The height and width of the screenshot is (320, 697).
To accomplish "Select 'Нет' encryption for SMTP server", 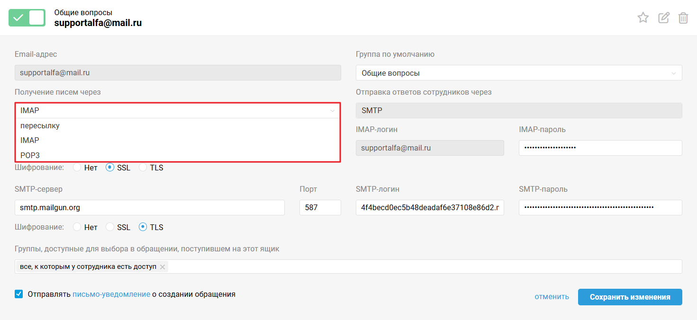I will tap(77, 227).
